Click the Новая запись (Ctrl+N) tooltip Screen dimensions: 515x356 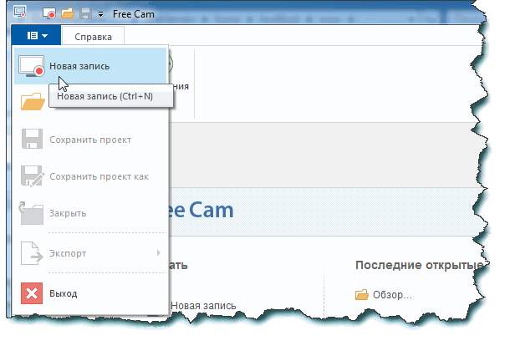111,96
